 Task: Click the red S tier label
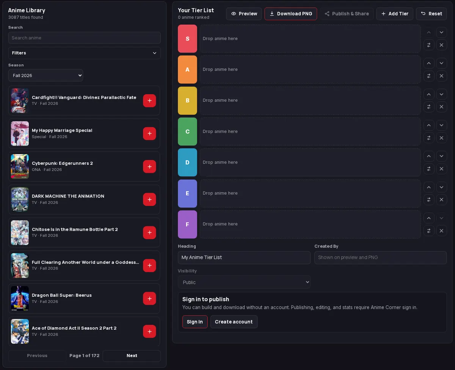tap(187, 39)
